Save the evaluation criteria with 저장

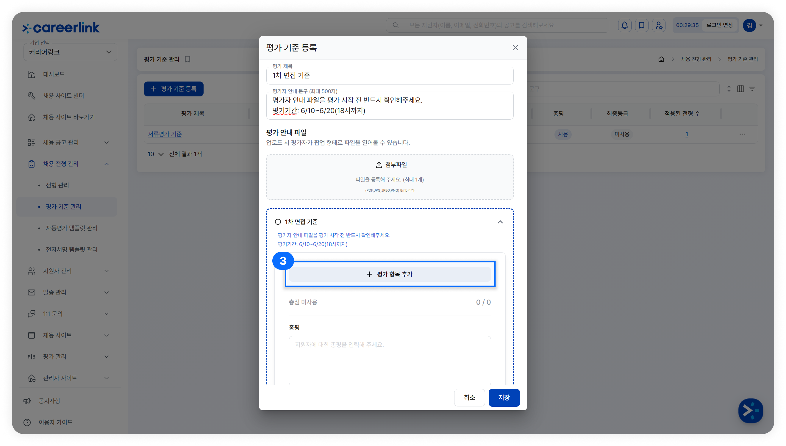pos(504,398)
